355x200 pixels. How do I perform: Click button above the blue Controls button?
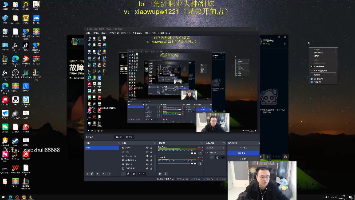click(243, 148)
